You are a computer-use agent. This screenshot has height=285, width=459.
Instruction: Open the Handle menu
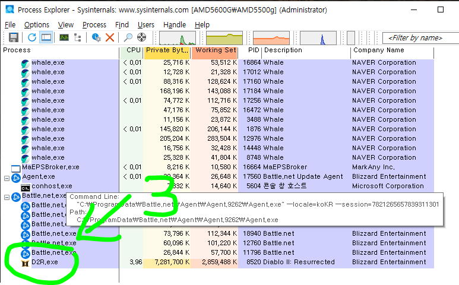pos(175,25)
